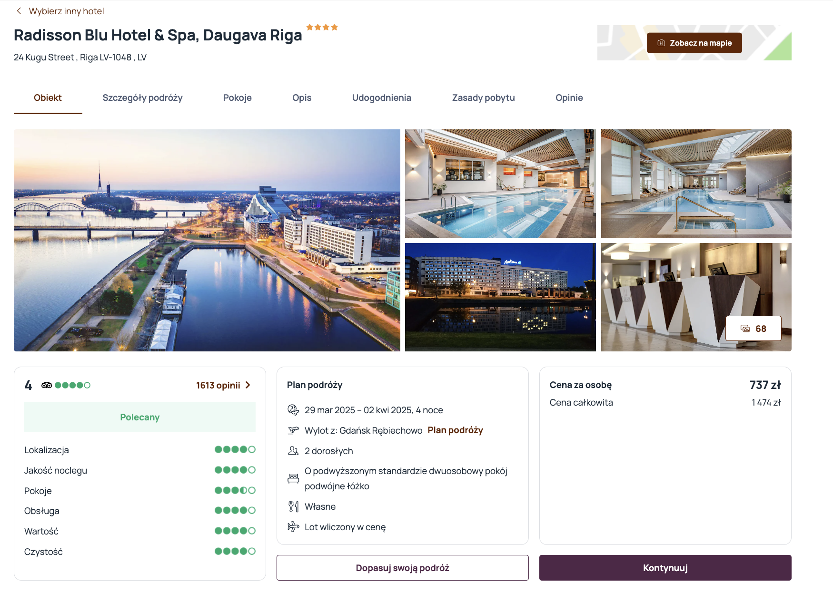Click the Pokoje rating bubbles in reviews card
The width and height of the screenshot is (833, 602).
[x=235, y=490]
